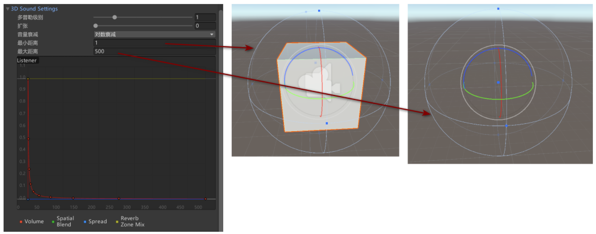This screenshot has height=234, width=596.
Task: Collapse the 3D Sound Settings section
Action: click(7, 9)
